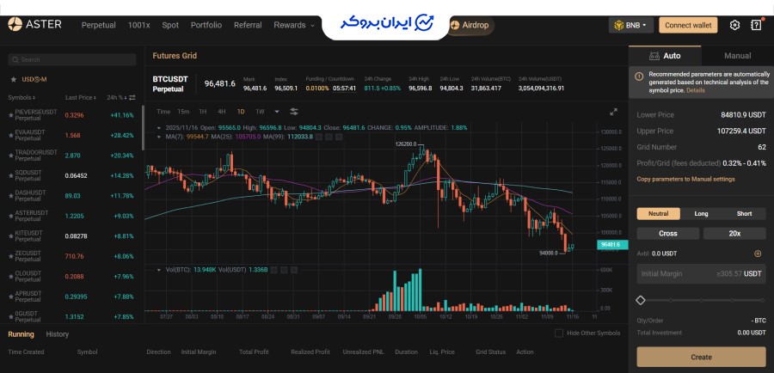This screenshot has height=373, width=774.
Task: Click the star icon beside USD-M
Action: 14,79
